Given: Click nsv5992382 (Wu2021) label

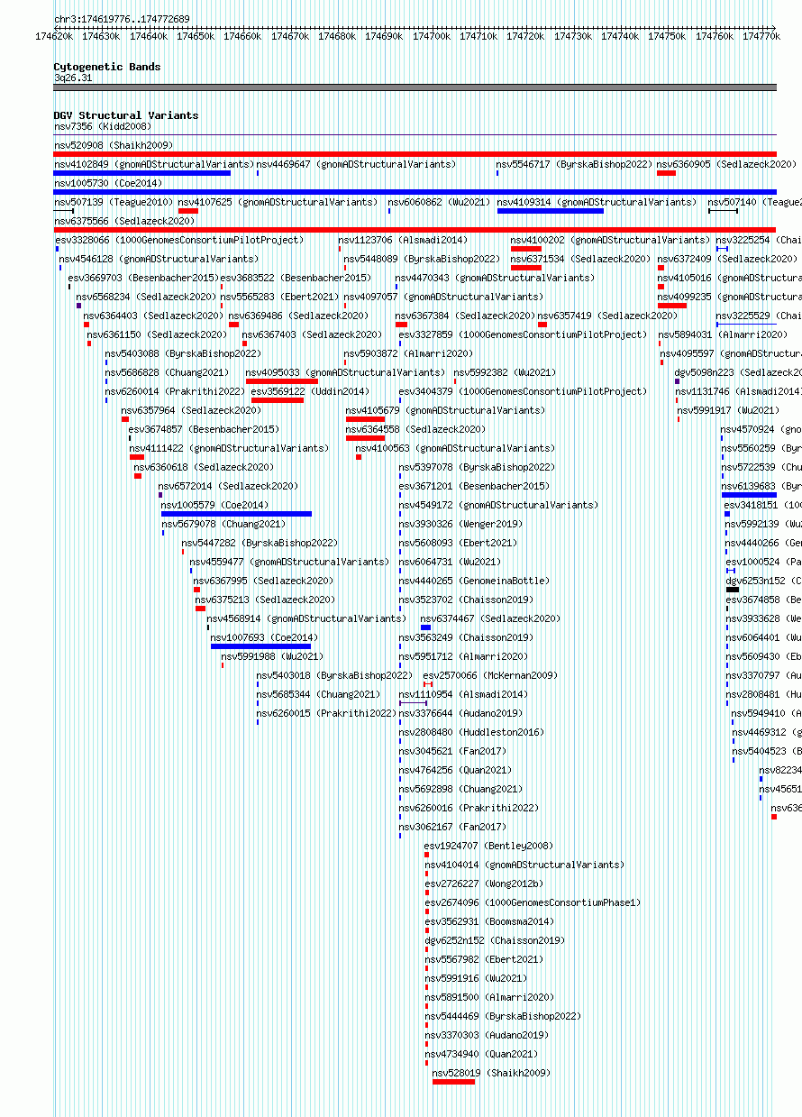Looking at the screenshot, I should (x=505, y=372).
